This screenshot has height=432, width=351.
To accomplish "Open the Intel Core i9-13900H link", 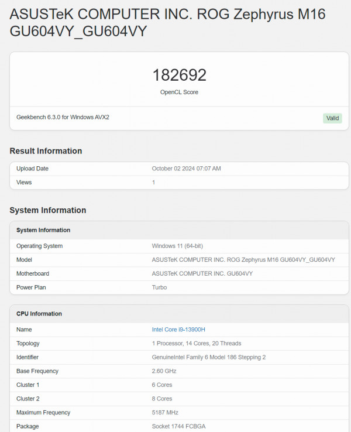I will 178,330.
